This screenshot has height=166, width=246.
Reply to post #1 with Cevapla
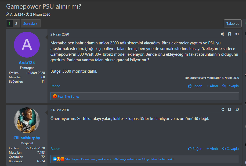pyautogui.click(x=230, y=86)
